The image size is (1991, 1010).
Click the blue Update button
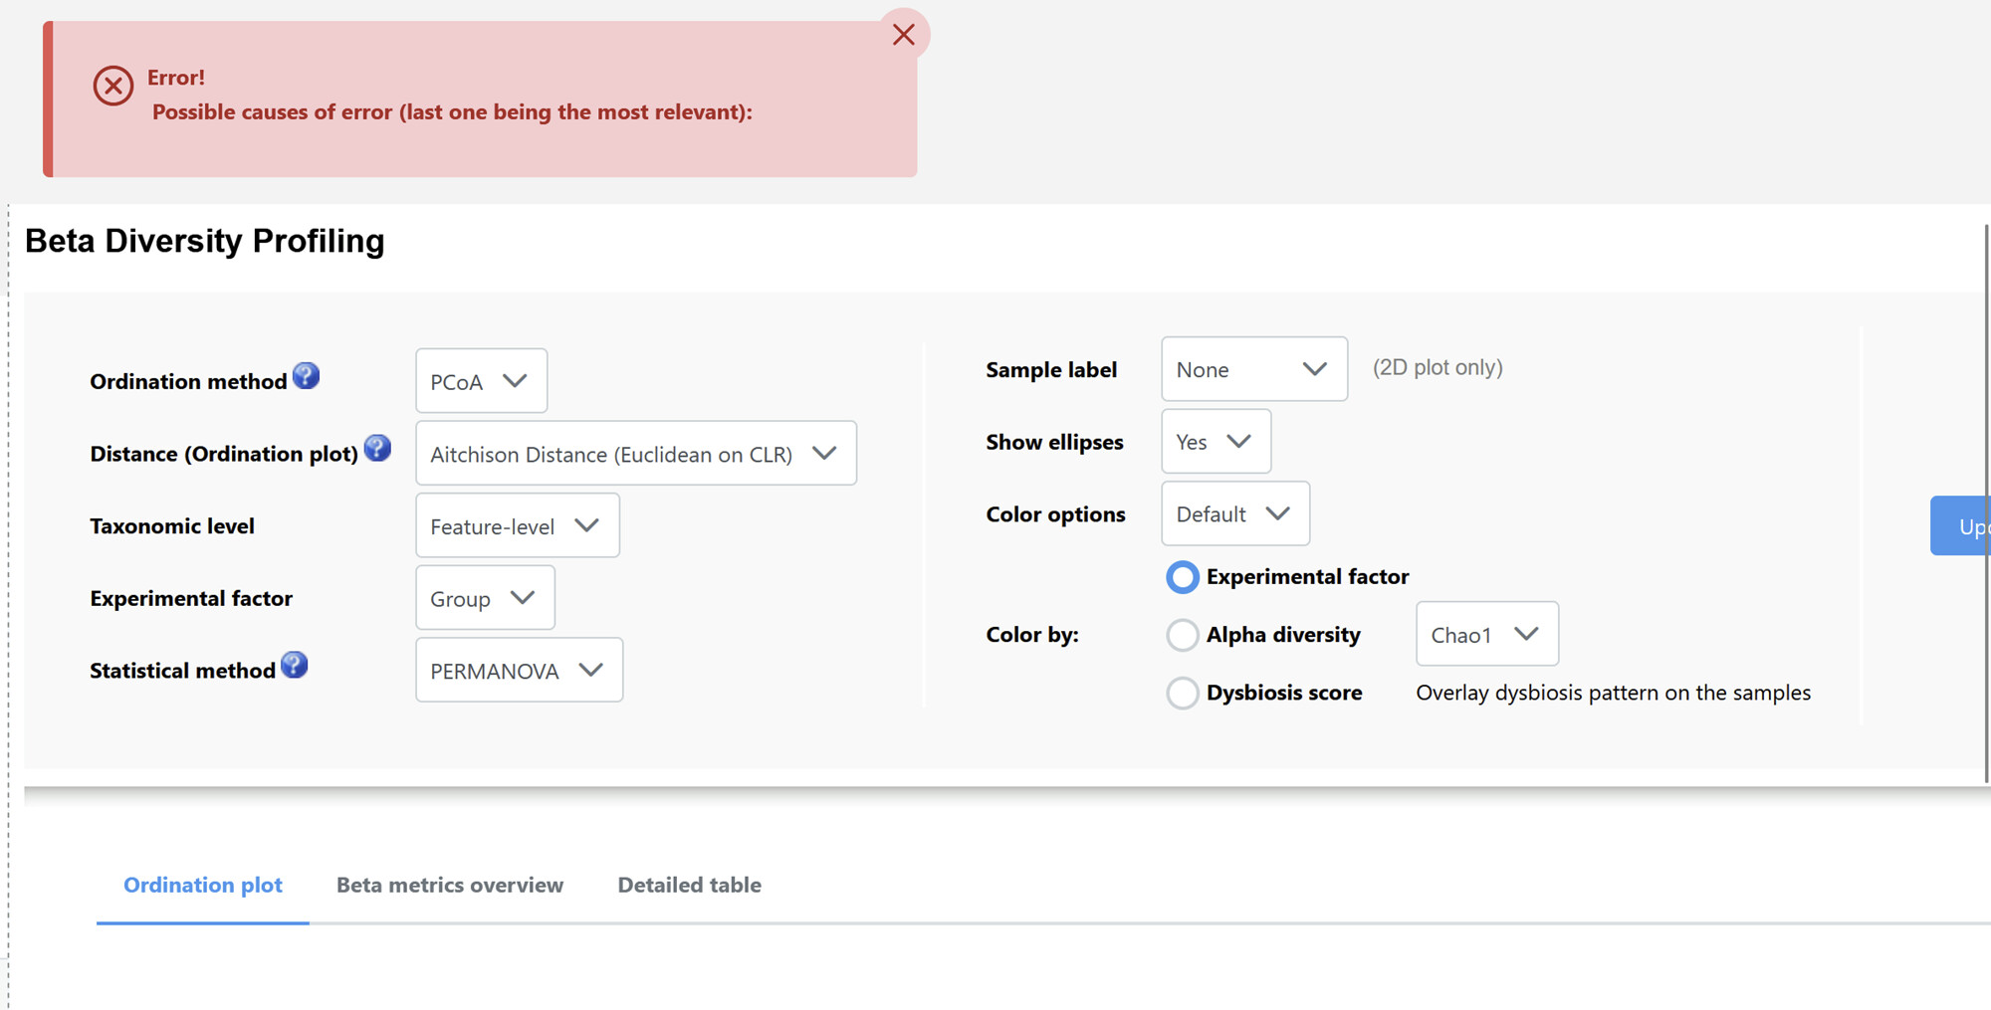[1961, 525]
